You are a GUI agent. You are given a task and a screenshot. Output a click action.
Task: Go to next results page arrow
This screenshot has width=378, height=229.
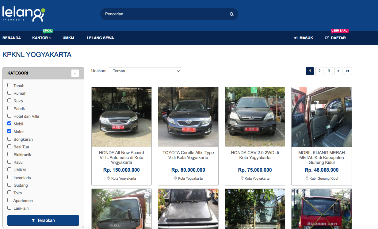click(338, 71)
